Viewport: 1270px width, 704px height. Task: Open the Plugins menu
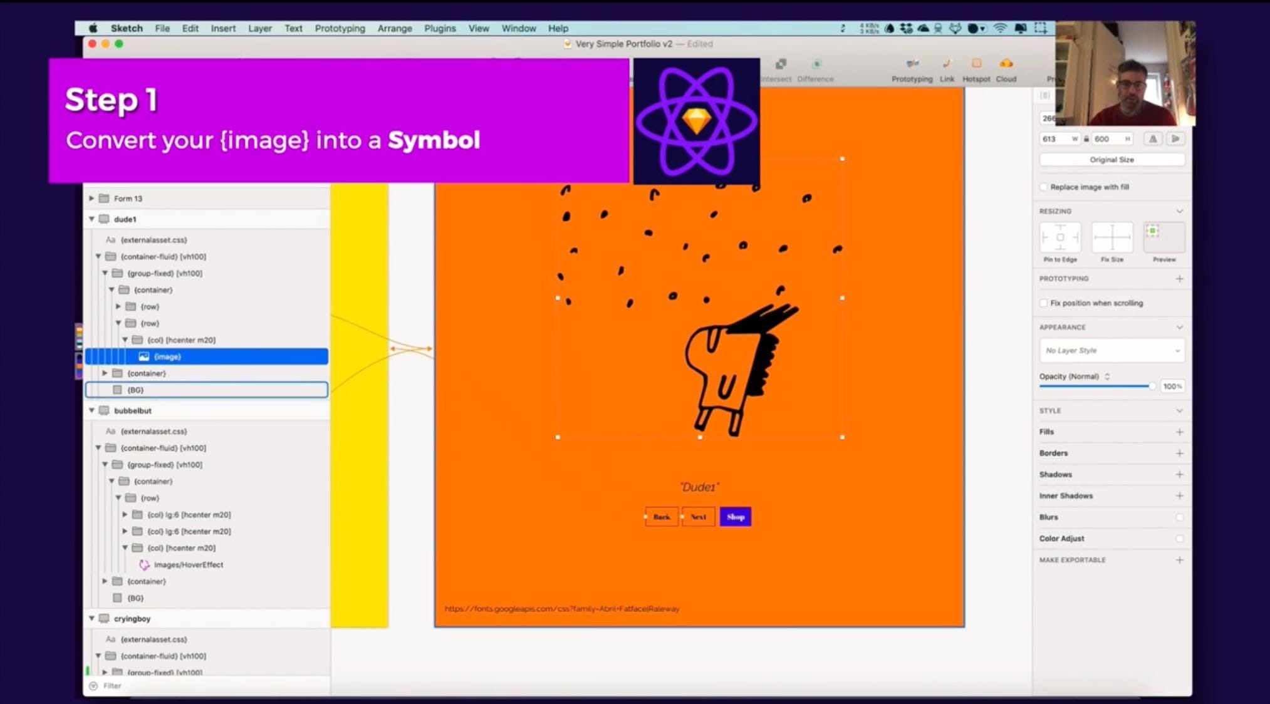(x=439, y=28)
